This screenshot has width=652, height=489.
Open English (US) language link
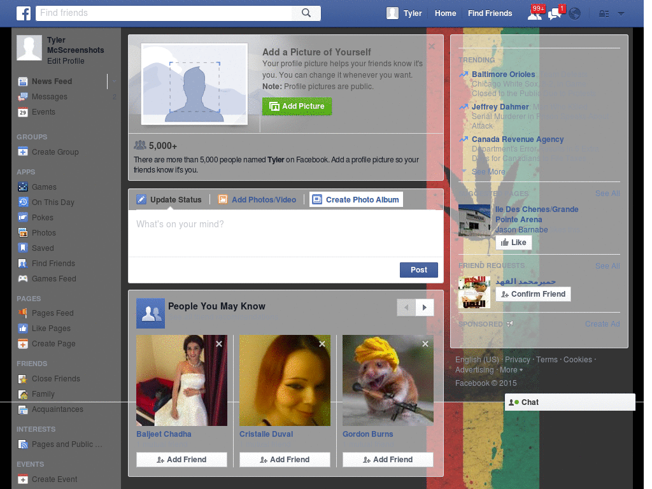tap(477, 360)
